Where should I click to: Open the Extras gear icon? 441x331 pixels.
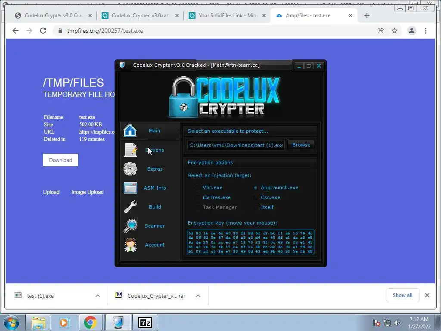[130, 169]
